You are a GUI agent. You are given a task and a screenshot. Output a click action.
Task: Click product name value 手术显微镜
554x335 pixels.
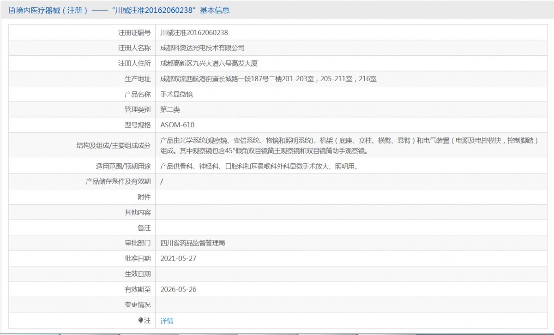pyautogui.click(x=176, y=94)
